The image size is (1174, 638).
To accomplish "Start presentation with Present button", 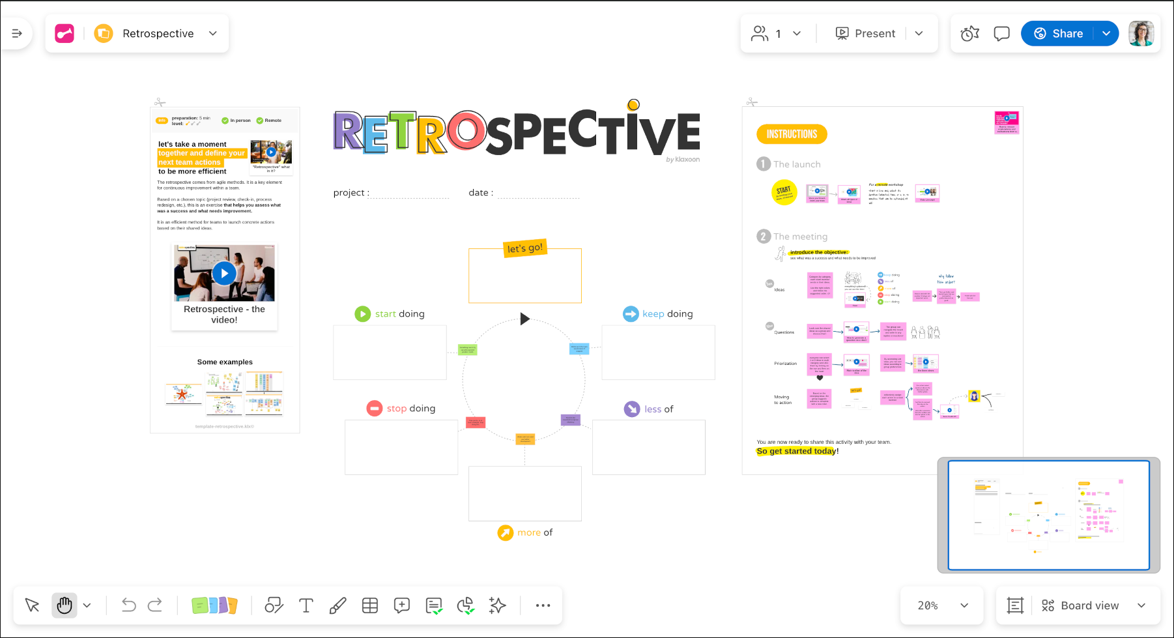I will pyautogui.click(x=866, y=33).
